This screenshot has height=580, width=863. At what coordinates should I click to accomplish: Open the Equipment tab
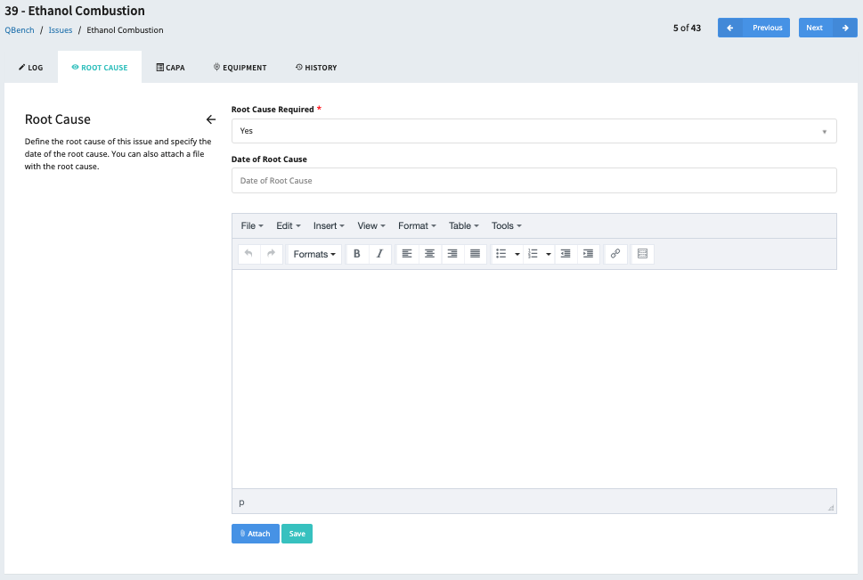point(240,67)
